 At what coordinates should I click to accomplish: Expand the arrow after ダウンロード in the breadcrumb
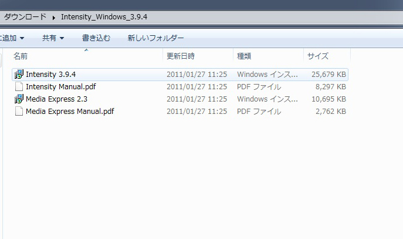54,18
